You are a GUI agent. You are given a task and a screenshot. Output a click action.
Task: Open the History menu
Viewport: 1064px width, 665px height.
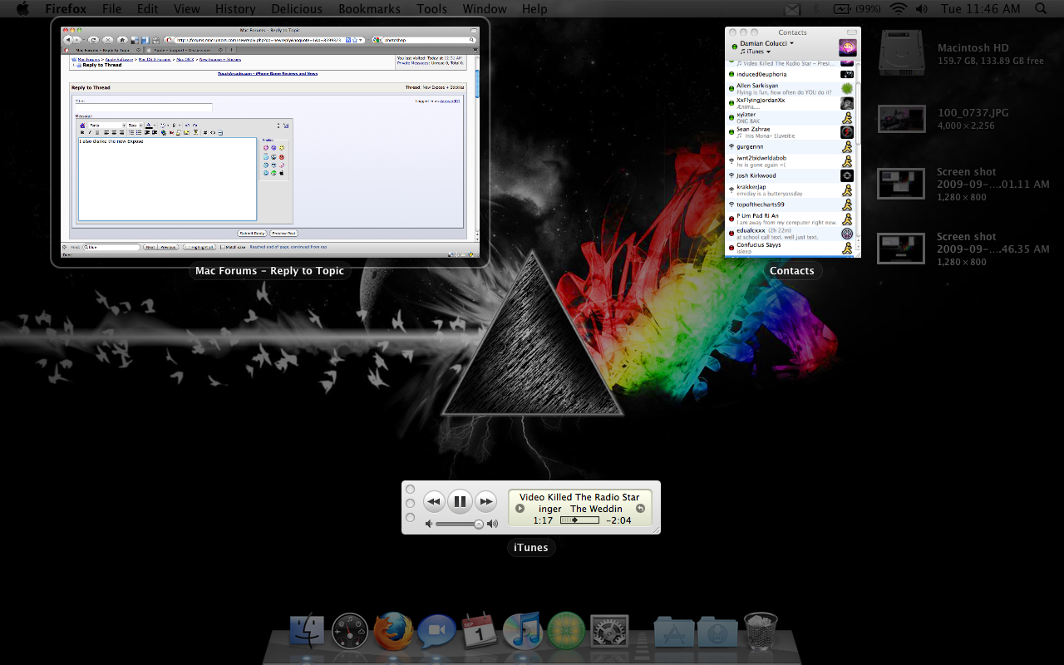click(235, 9)
